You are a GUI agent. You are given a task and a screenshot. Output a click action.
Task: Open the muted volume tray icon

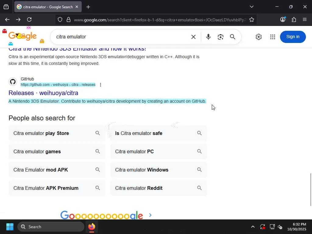(280, 227)
